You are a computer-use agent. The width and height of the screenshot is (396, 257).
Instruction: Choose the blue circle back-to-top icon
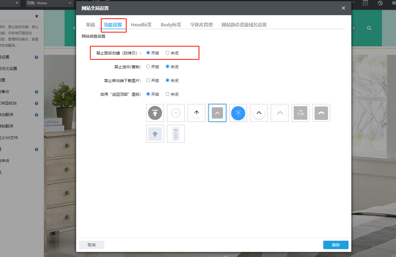pyautogui.click(x=238, y=113)
